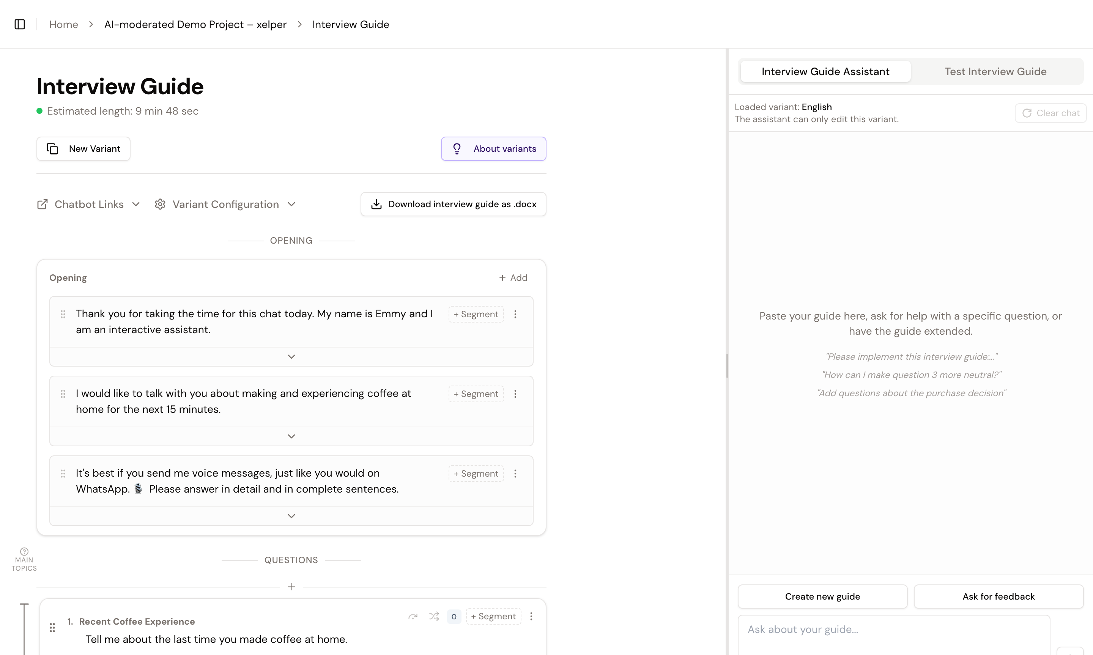Add Segment to Emmy greeting message

(x=476, y=314)
